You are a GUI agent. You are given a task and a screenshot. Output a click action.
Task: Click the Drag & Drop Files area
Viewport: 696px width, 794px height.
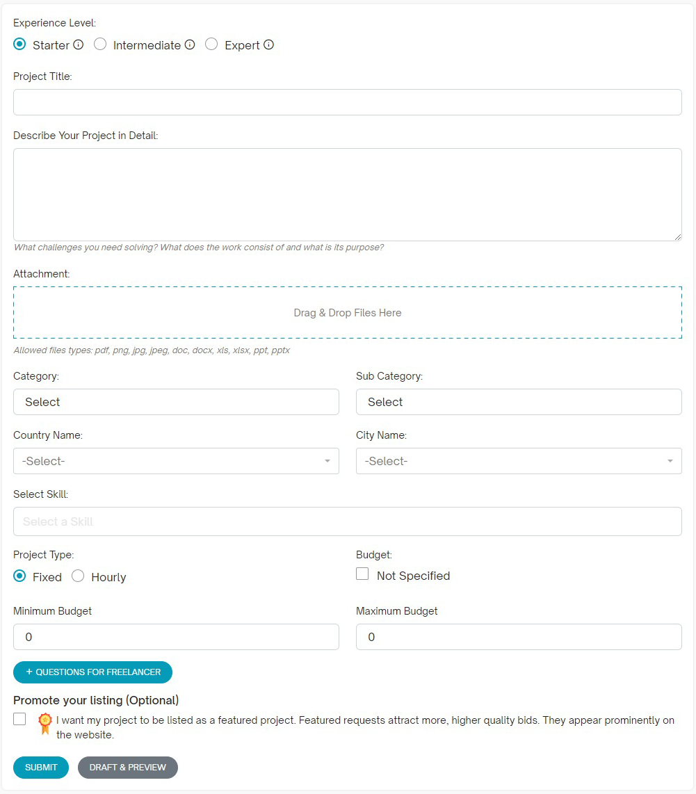pos(348,313)
